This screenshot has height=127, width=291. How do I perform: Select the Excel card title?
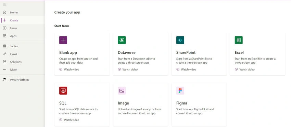(x=239, y=52)
